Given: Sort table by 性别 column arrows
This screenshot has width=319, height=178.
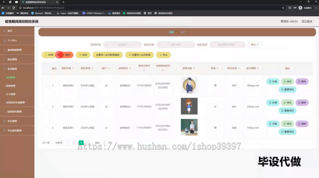Looking at the screenshot, I should tap(218, 68).
